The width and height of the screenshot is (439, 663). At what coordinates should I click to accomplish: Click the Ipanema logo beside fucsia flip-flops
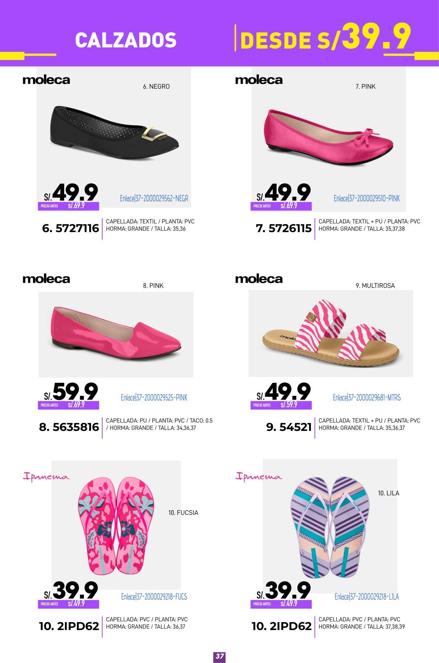pyautogui.click(x=46, y=477)
